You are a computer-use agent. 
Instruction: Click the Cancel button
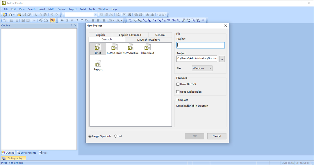point(217,136)
